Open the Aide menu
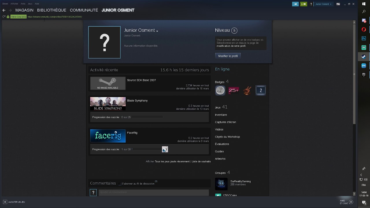Image resolution: width=370 pixels, height=208 pixels. 37,4
